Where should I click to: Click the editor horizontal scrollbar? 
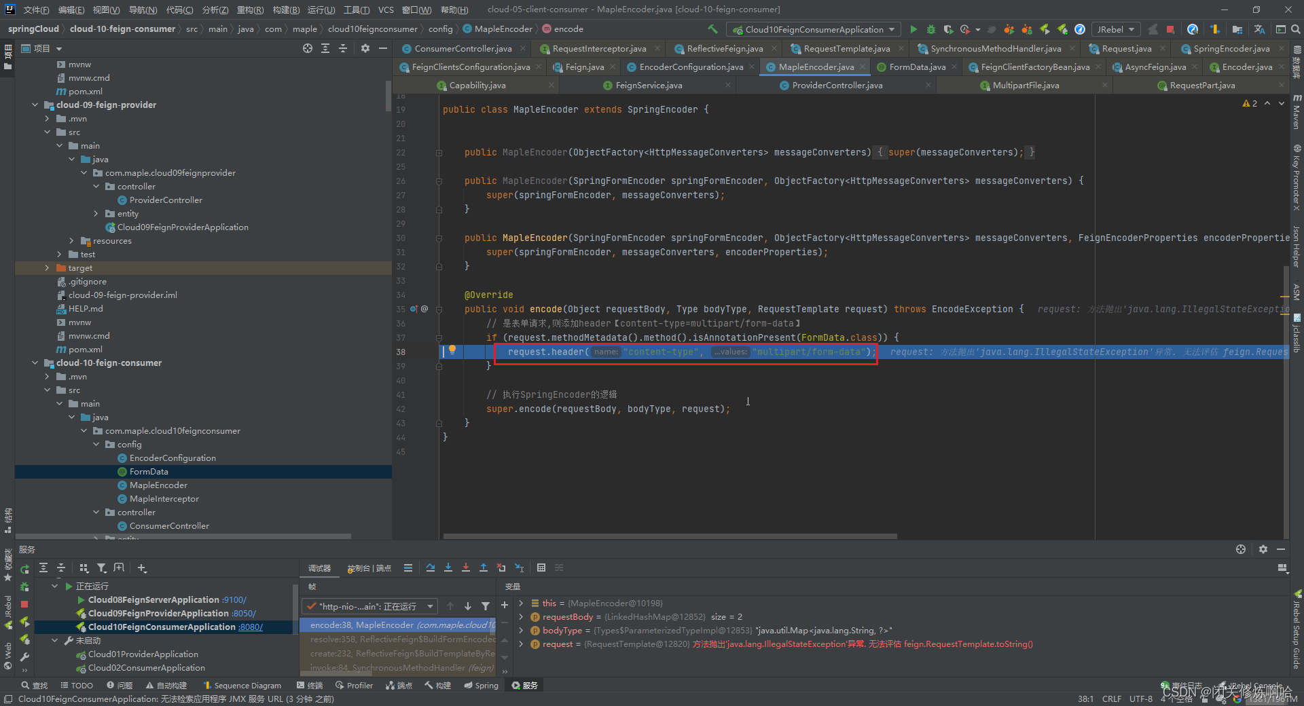670,536
